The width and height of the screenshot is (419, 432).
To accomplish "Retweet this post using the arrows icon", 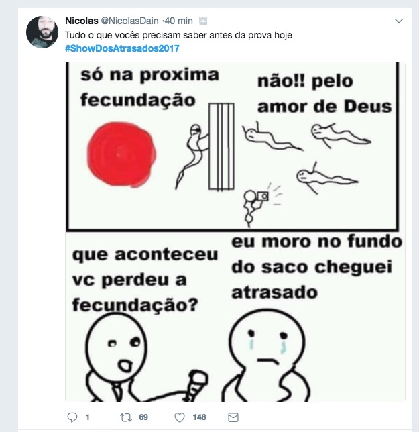I will click(x=126, y=417).
